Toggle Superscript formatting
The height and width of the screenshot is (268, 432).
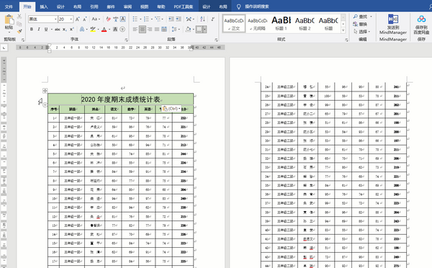tap(71, 30)
